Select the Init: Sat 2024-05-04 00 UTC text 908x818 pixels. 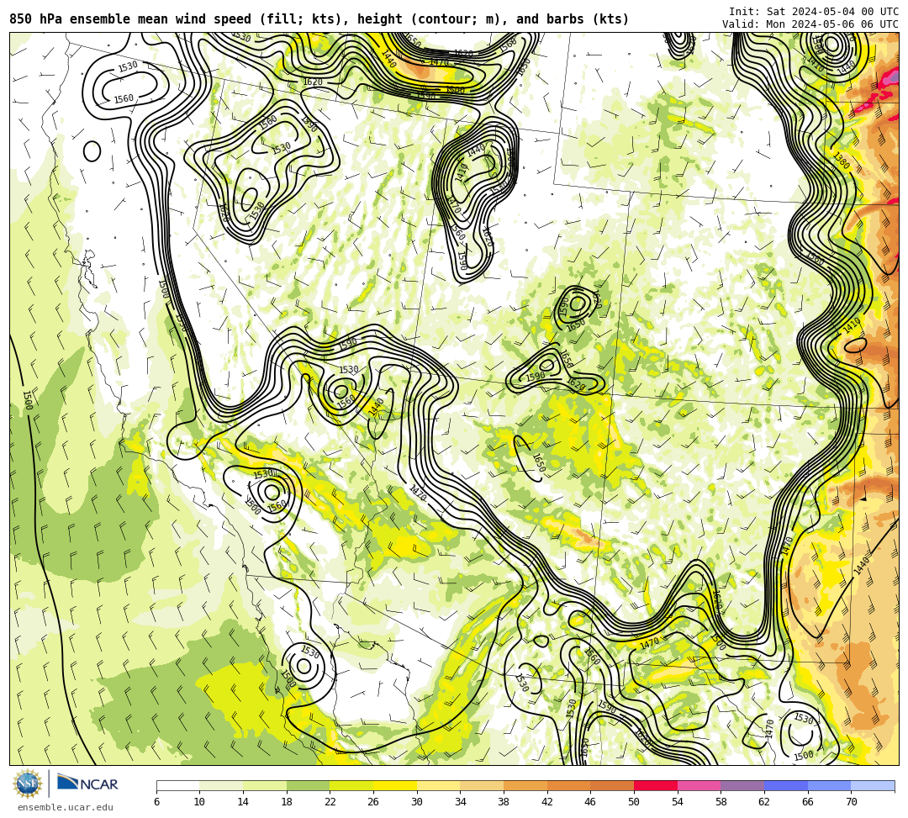[x=814, y=12]
